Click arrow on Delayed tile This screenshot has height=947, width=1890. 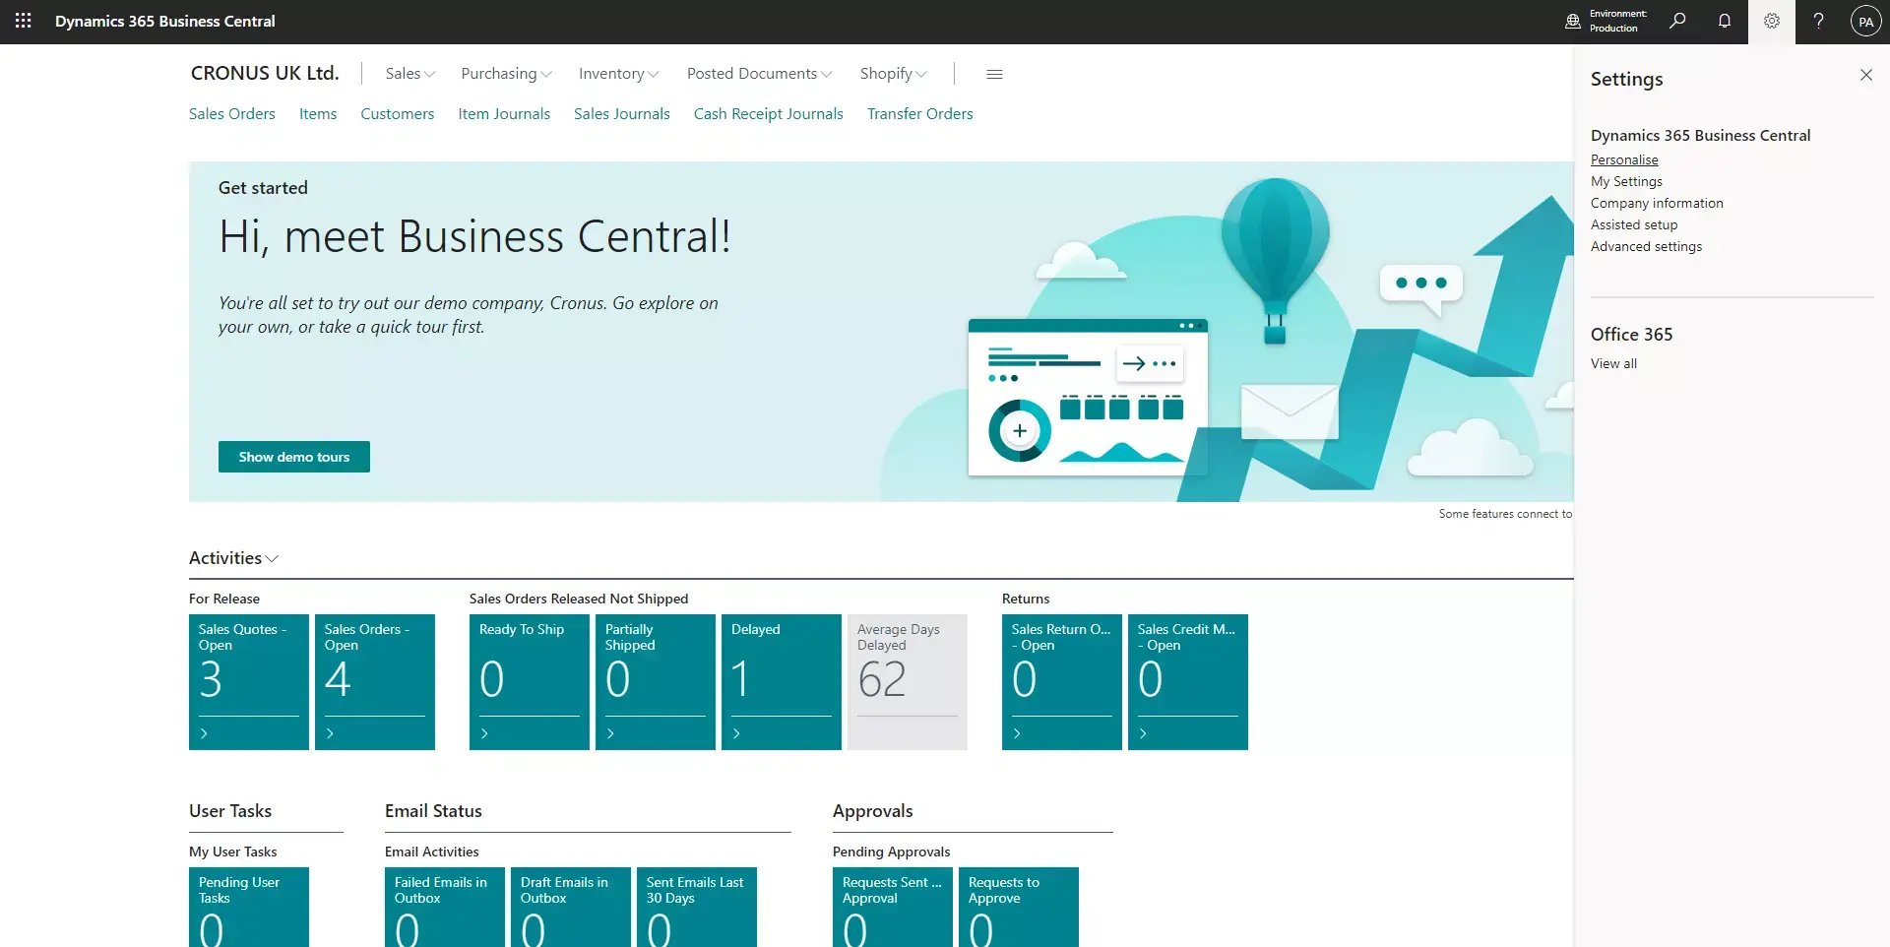tap(736, 733)
